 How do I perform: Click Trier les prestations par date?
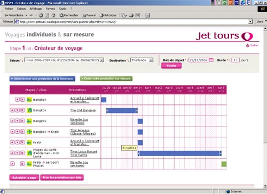click(62, 177)
